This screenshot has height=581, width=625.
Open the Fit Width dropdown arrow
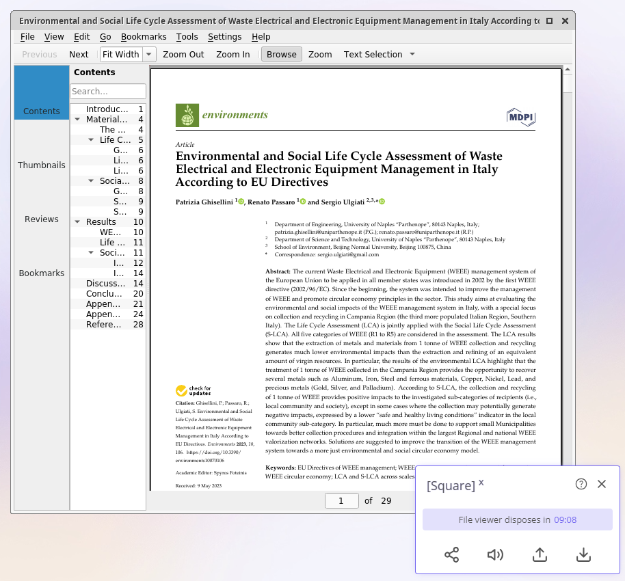[x=148, y=54]
